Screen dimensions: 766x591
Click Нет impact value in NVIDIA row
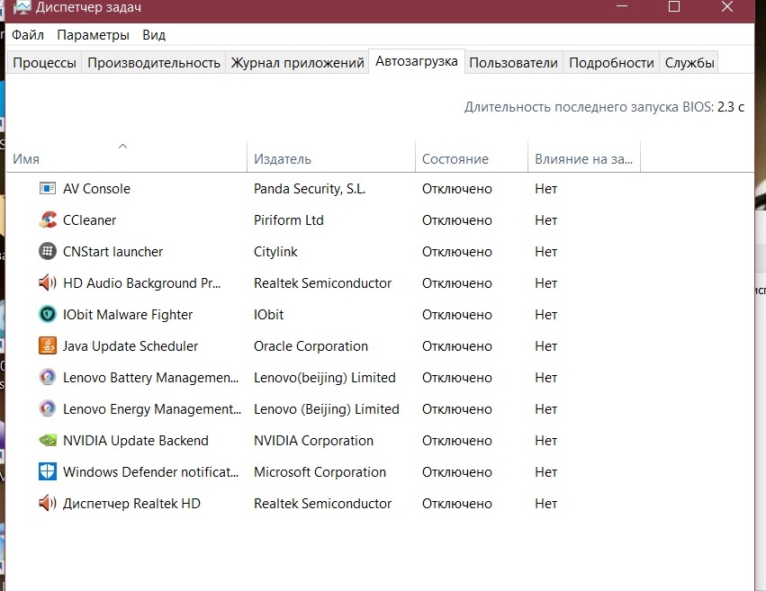[x=546, y=440]
